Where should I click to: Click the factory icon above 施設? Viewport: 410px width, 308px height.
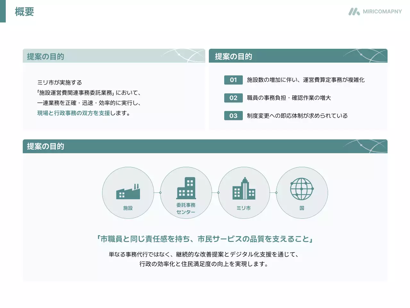pyautogui.click(x=128, y=192)
